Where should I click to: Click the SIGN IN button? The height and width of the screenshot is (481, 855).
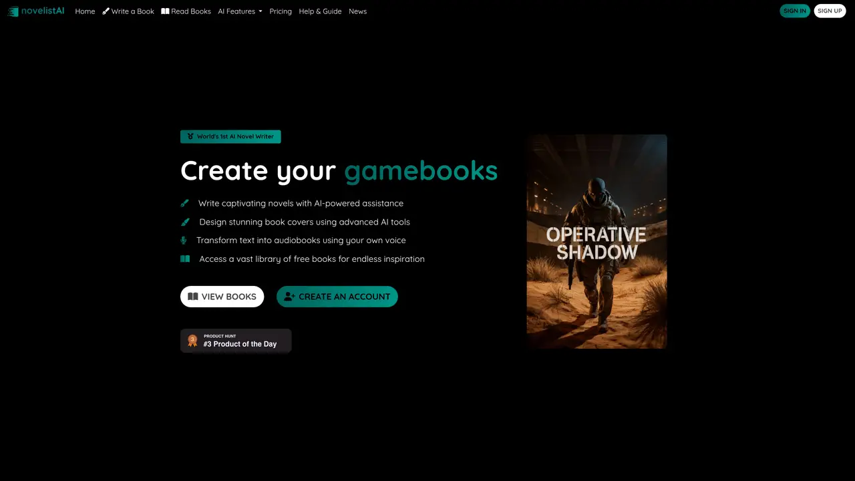click(x=795, y=11)
